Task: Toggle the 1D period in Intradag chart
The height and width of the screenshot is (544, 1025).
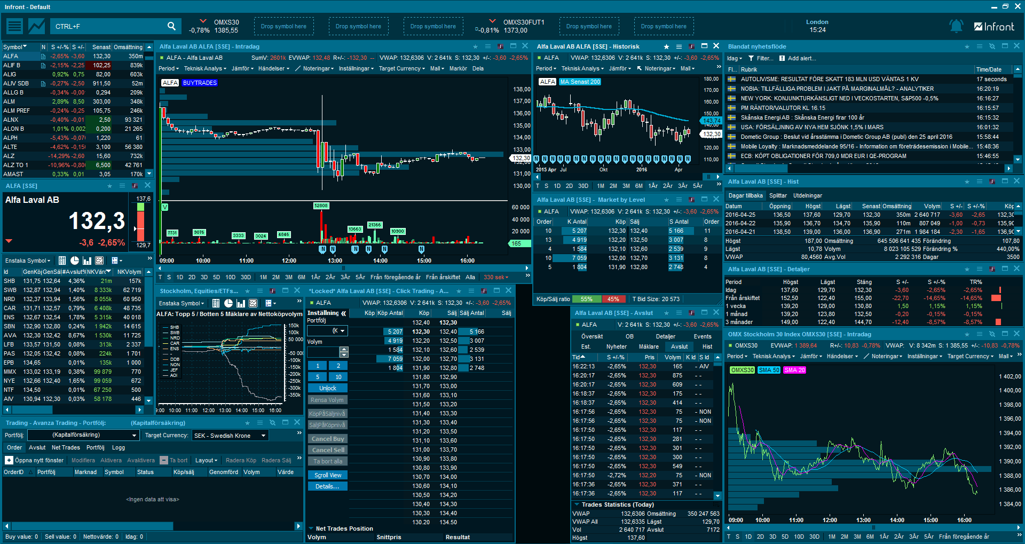Action: (x=180, y=277)
